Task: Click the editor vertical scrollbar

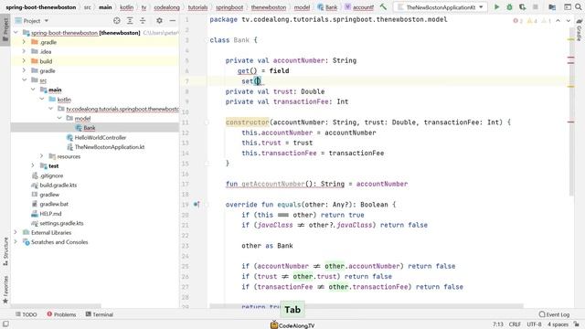Action: [x=571, y=112]
